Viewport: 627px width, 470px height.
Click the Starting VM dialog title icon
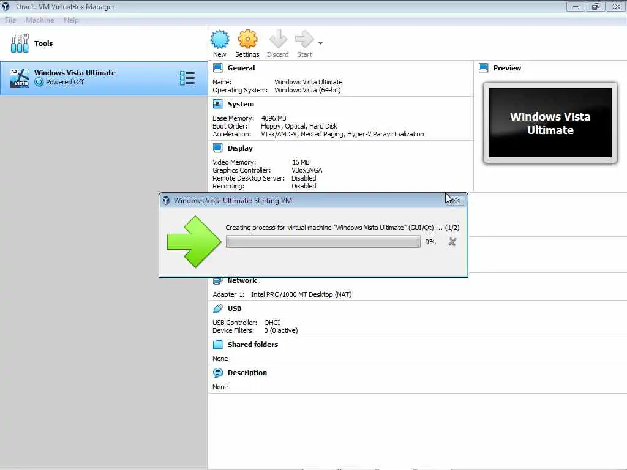(x=166, y=201)
